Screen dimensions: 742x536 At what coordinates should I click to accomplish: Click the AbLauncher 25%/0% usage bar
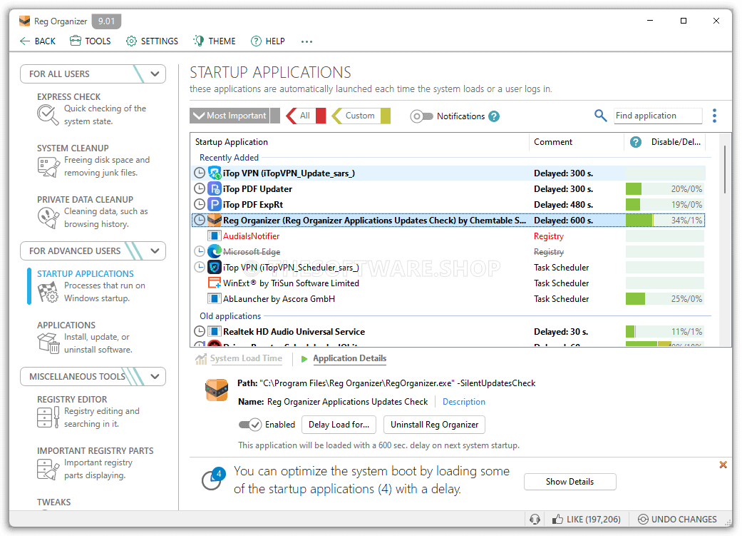coord(665,298)
